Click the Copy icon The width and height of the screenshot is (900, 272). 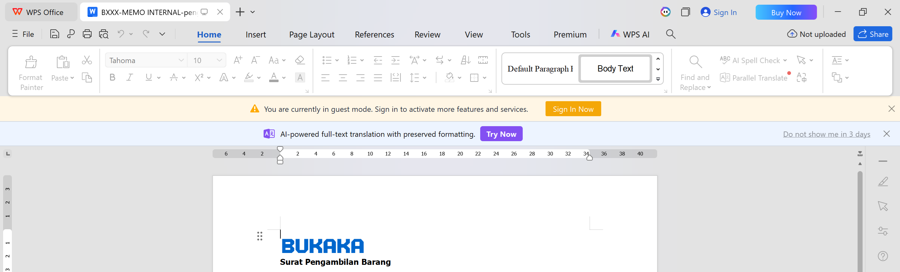pyautogui.click(x=87, y=77)
